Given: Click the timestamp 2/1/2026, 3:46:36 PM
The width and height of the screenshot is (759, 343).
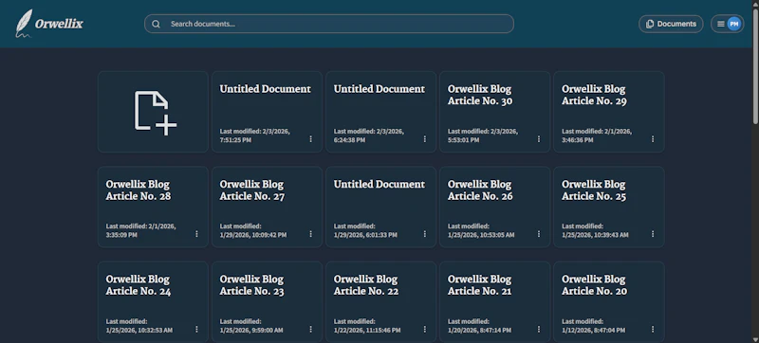Looking at the screenshot, I should 597,135.
